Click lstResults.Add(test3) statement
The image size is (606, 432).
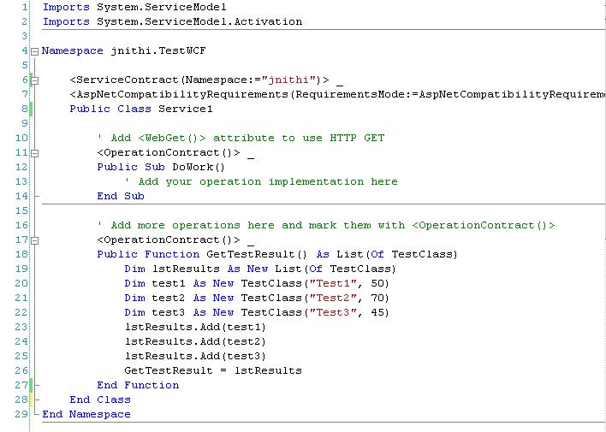pyautogui.click(x=195, y=356)
